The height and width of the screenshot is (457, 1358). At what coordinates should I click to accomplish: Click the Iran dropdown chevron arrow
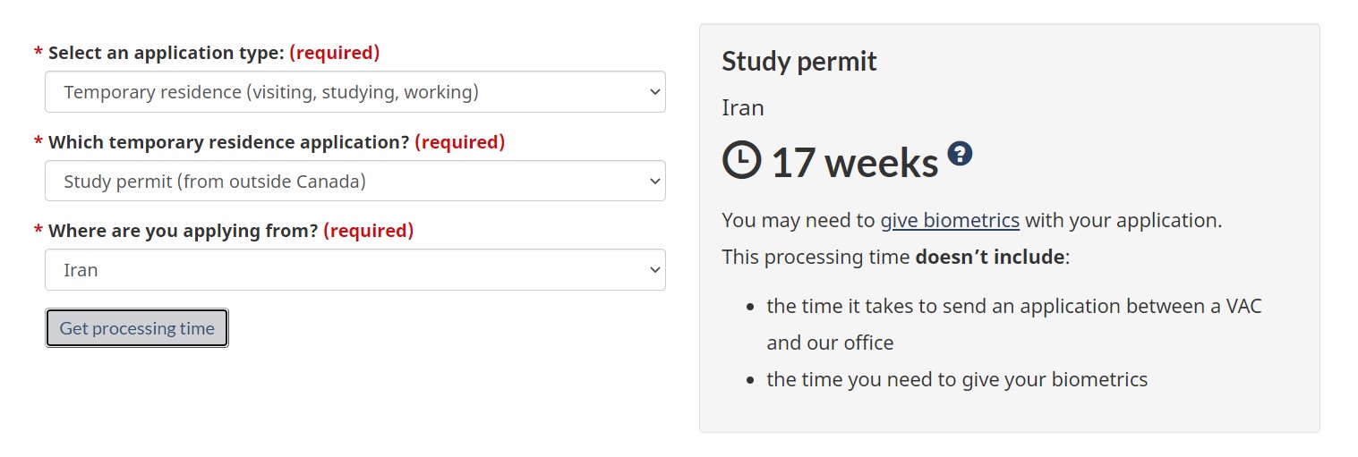(x=654, y=269)
